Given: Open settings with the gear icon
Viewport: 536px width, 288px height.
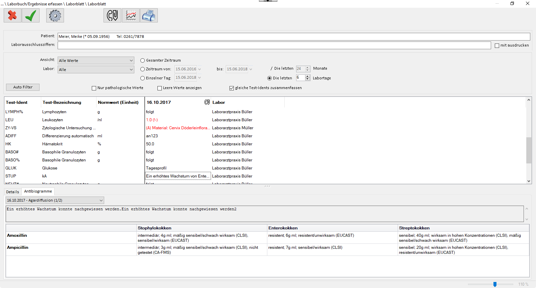Looking at the screenshot, I should pos(55,15).
